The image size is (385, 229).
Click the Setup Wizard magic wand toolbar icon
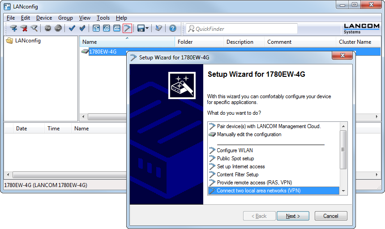(x=127, y=29)
